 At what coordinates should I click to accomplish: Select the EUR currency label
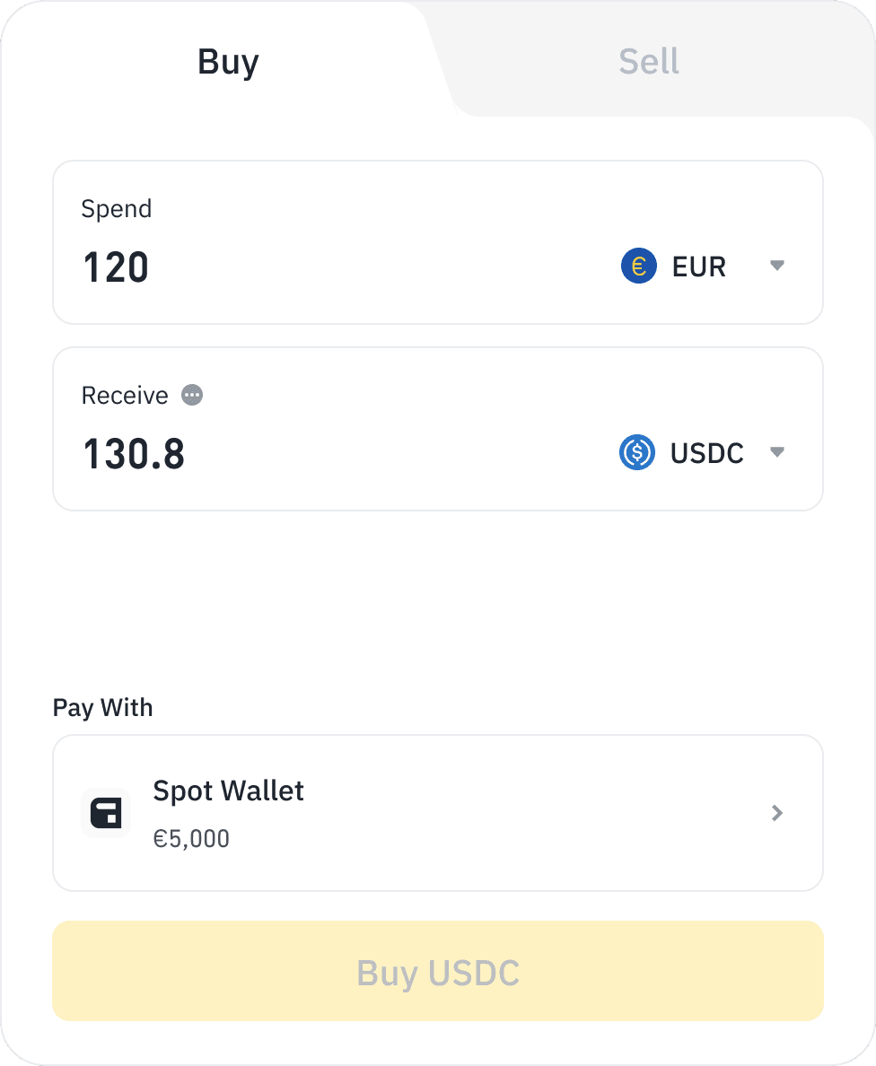[698, 266]
